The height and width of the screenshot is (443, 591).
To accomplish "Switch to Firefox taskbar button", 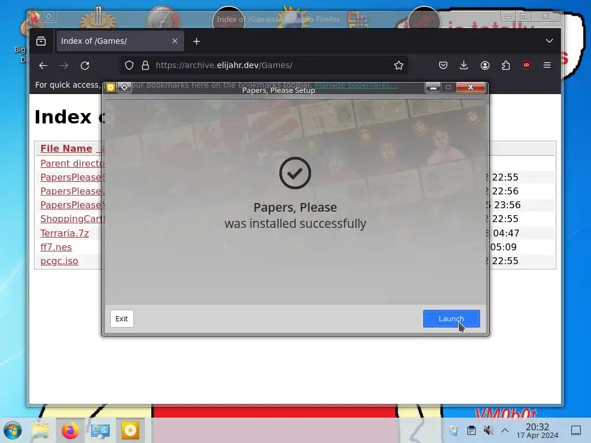I will 70,430.
